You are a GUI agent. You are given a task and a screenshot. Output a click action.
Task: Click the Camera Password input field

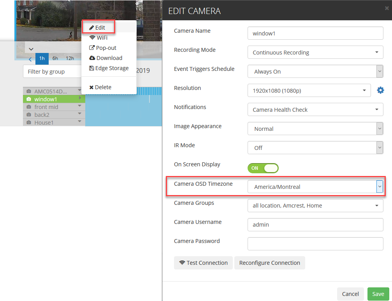pyautogui.click(x=315, y=244)
